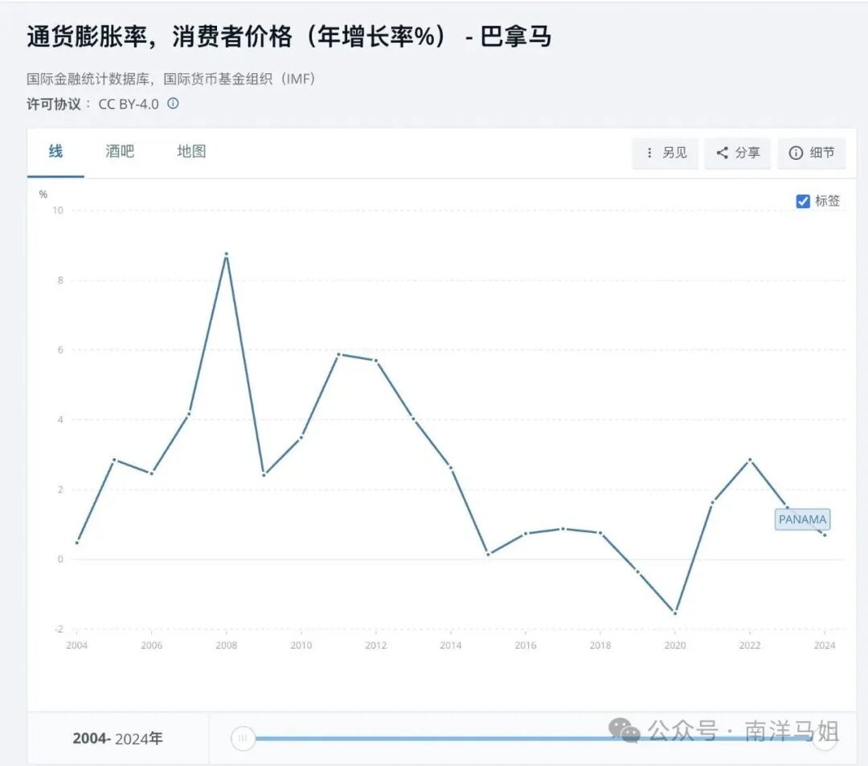Click the 2024 label on x-axis

824,645
